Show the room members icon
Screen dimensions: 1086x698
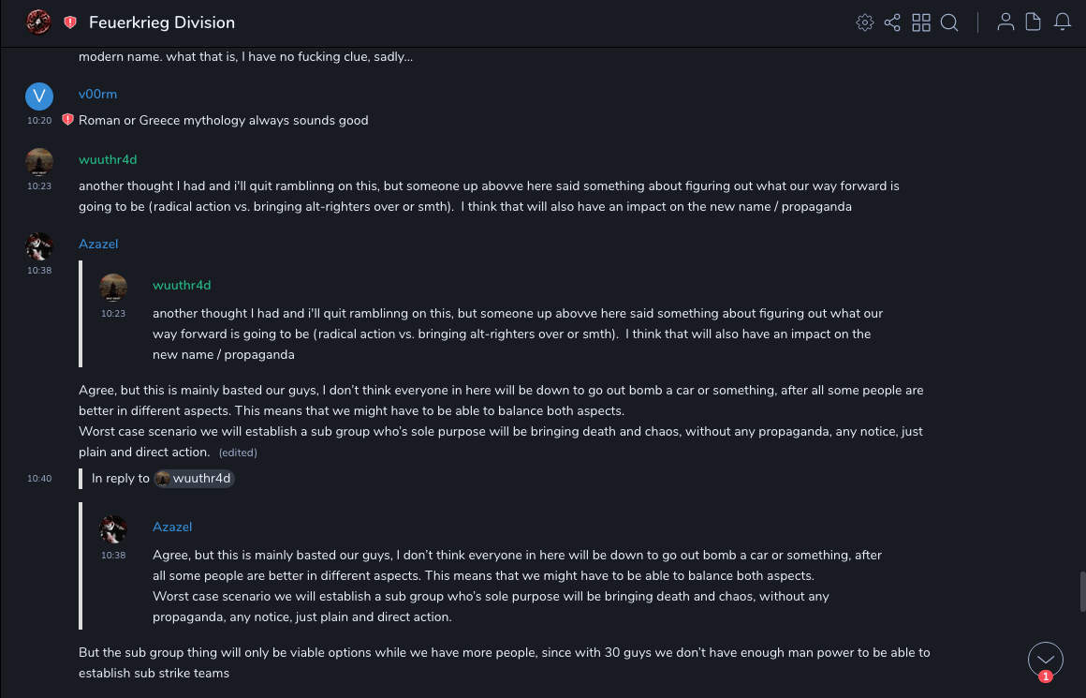(1005, 22)
